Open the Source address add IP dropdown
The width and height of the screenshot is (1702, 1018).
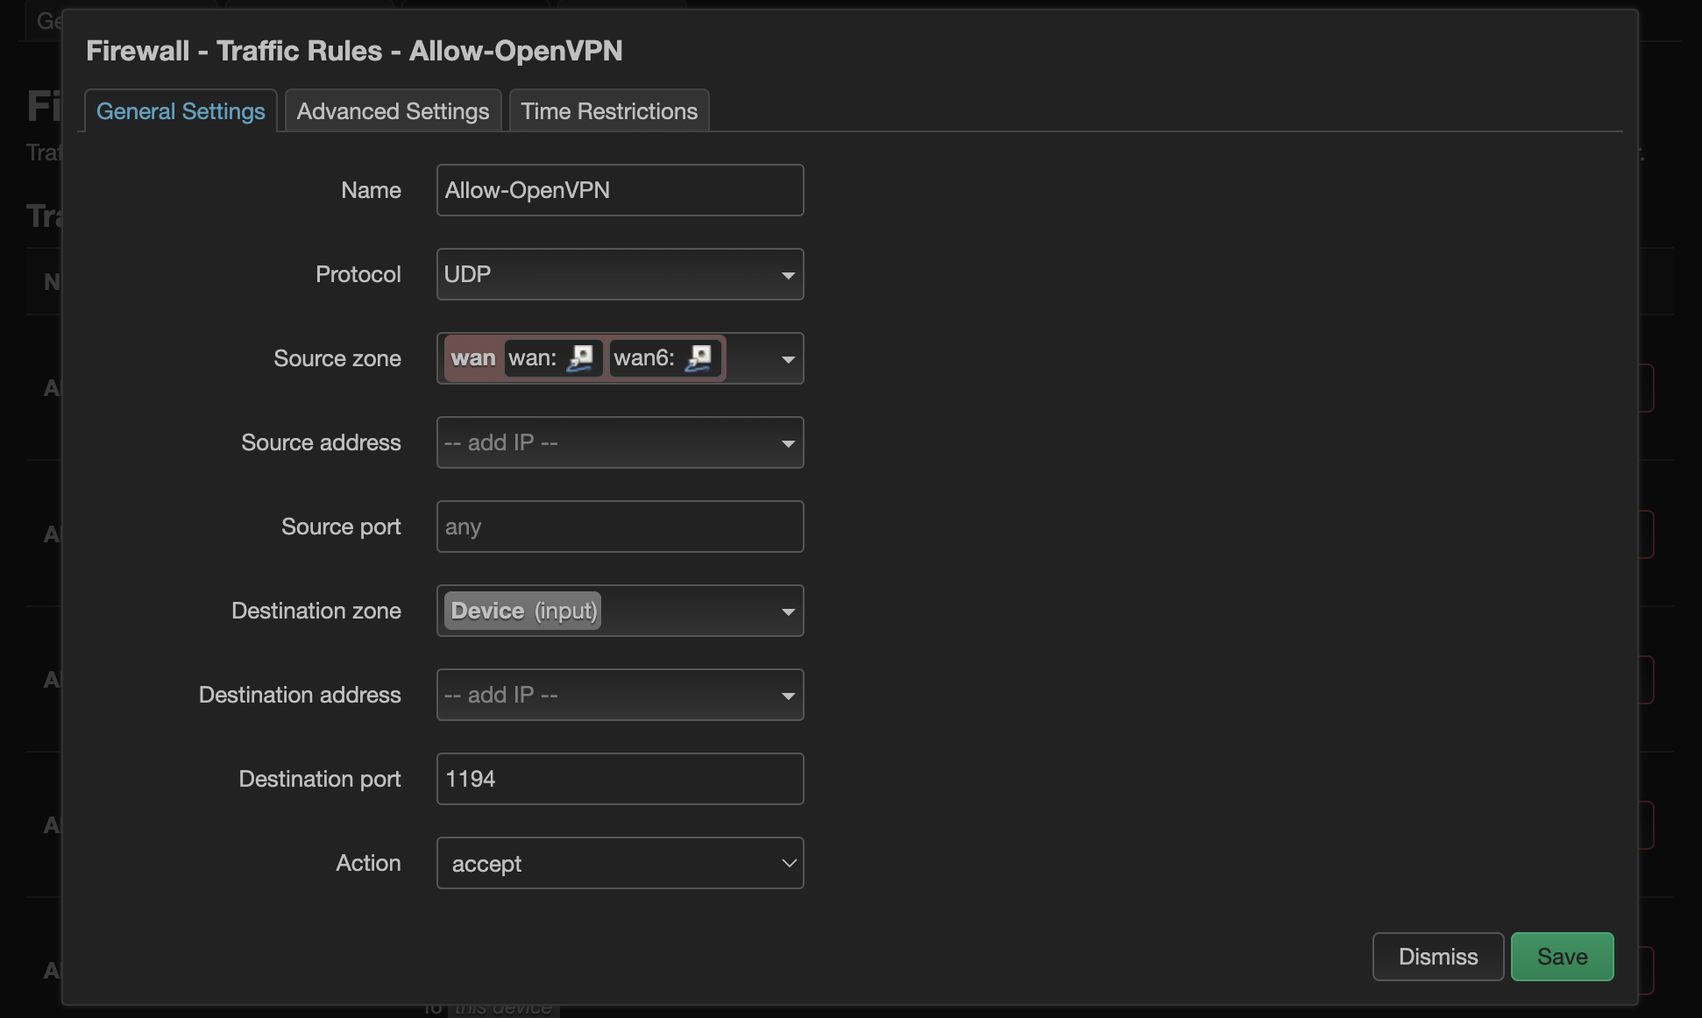point(620,442)
